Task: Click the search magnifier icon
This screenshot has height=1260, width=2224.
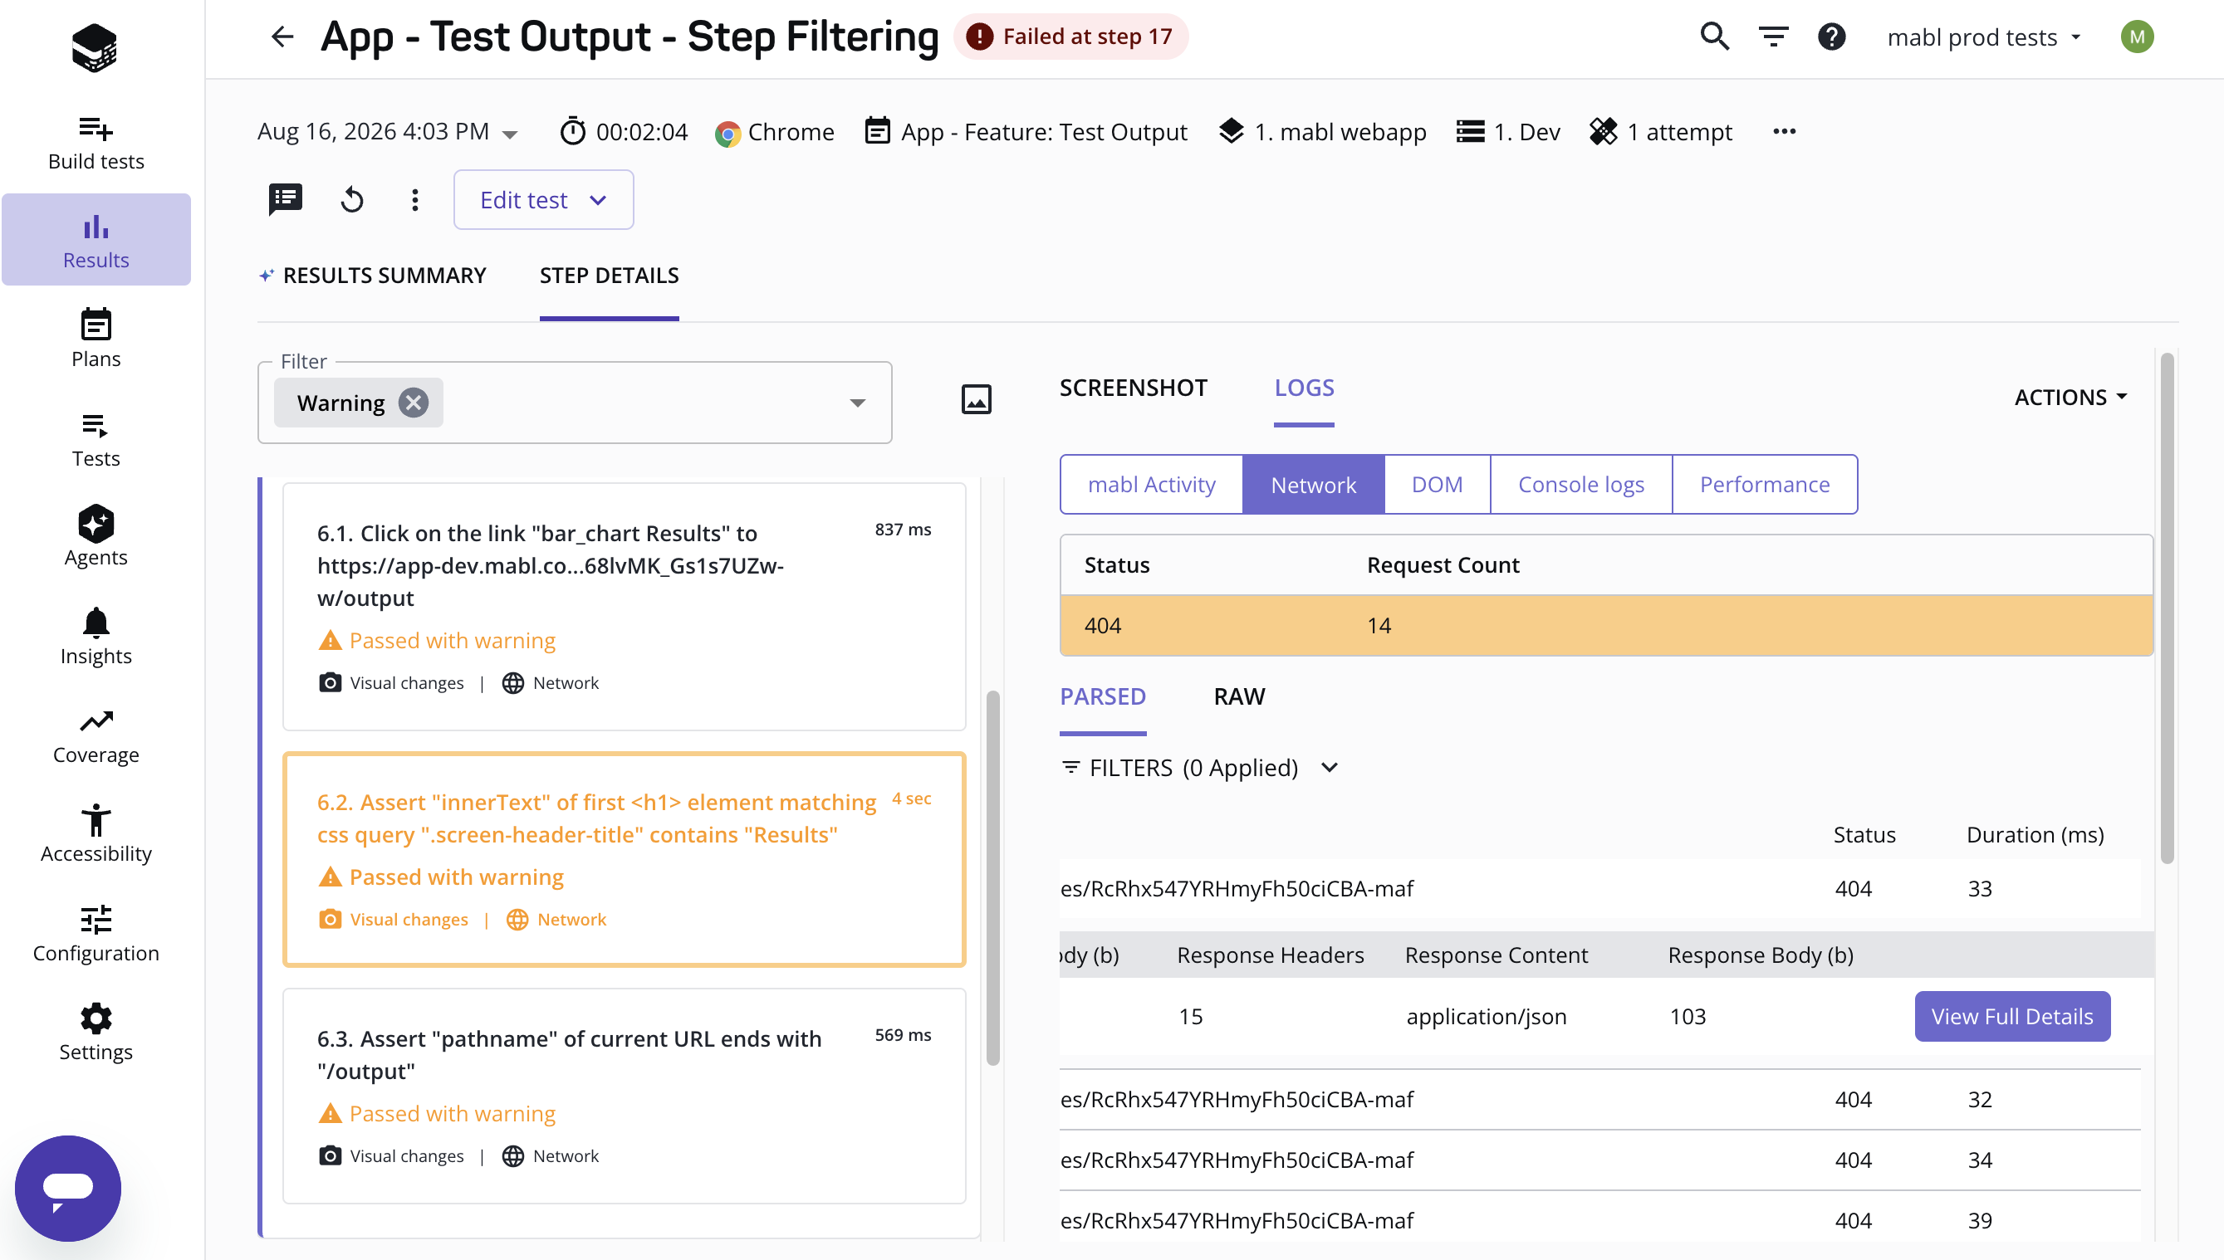Action: 1714,37
